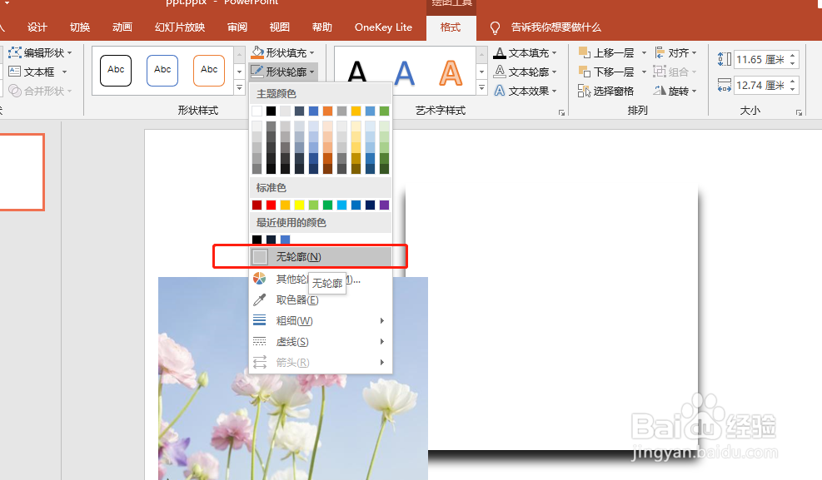
Task: Click Send Backward (下移一层) icon
Action: 584,72
